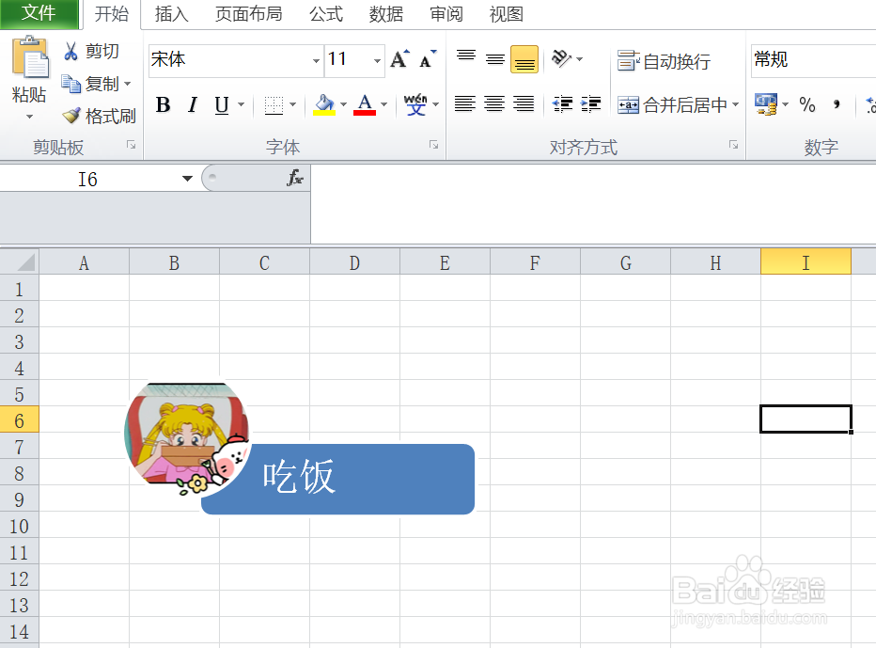Increase indent
This screenshot has width=876, height=648.
click(x=590, y=104)
